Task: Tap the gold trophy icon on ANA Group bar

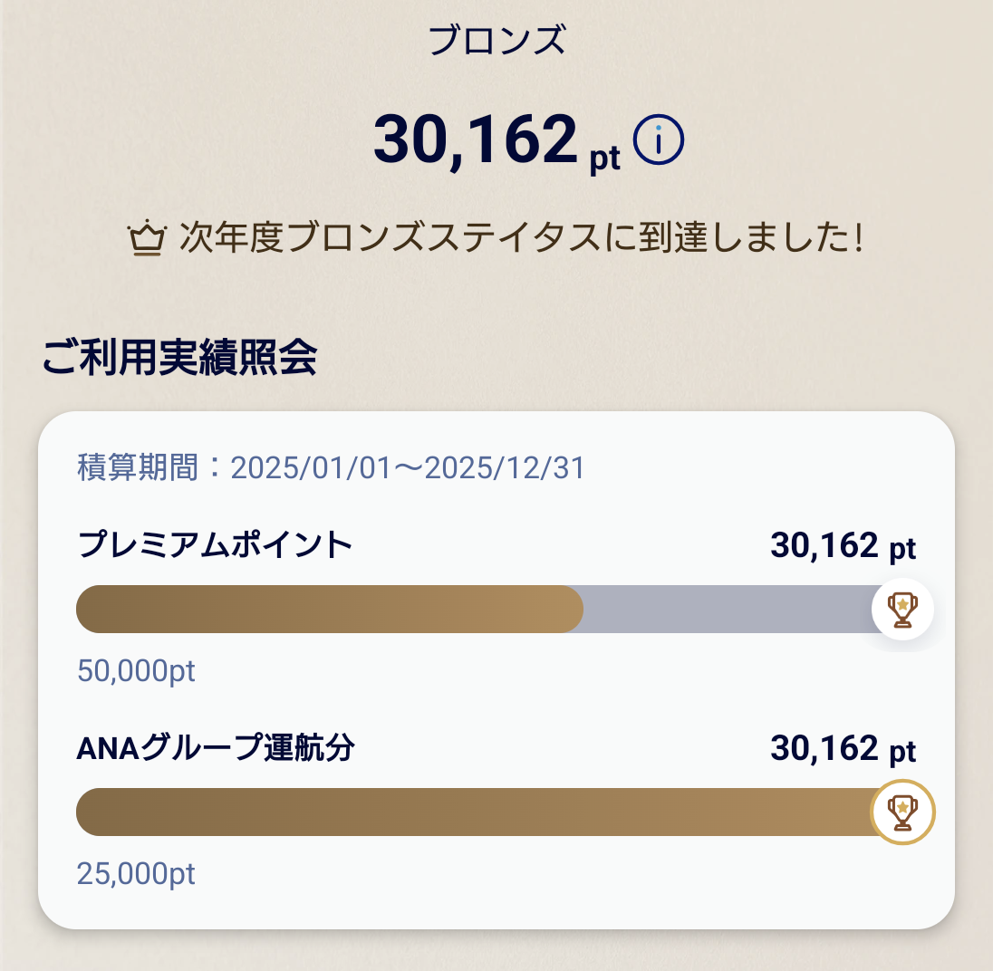Action: pyautogui.click(x=902, y=812)
